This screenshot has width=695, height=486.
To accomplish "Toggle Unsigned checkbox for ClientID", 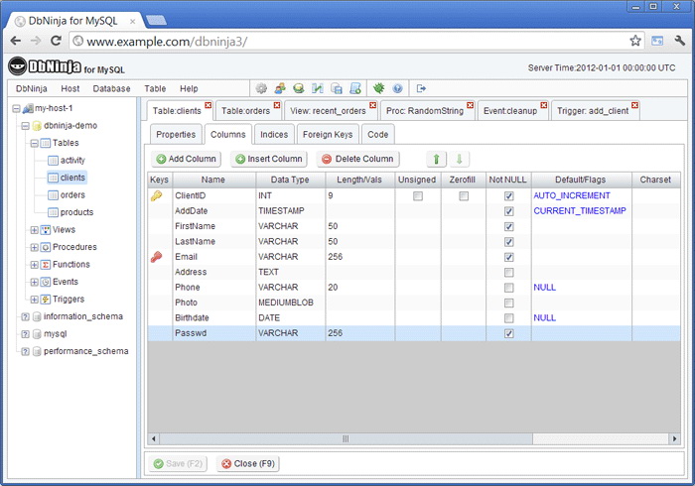I will point(418,196).
